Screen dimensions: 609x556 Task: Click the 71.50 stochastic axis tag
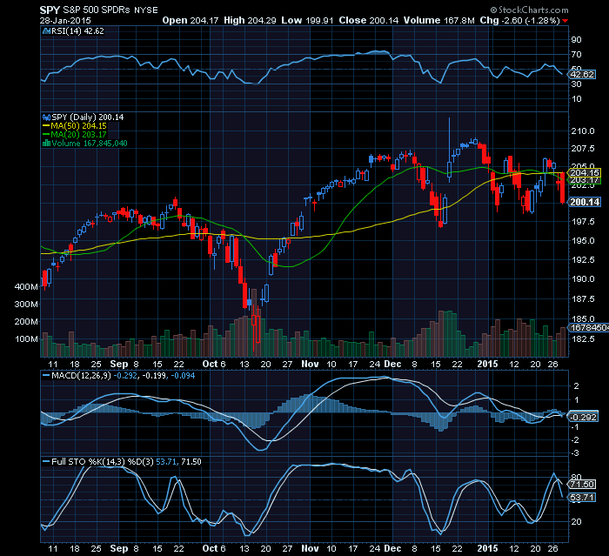581,484
